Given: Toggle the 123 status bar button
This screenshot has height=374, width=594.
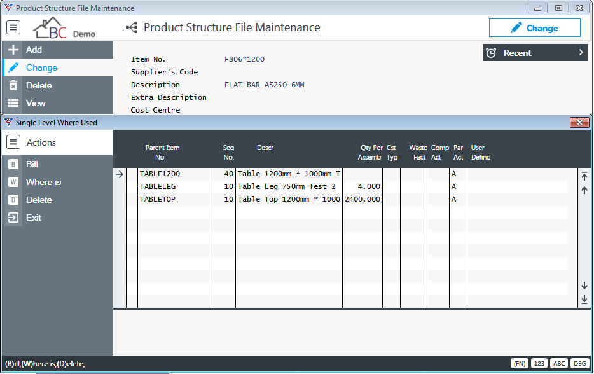Looking at the screenshot, I should (539, 363).
